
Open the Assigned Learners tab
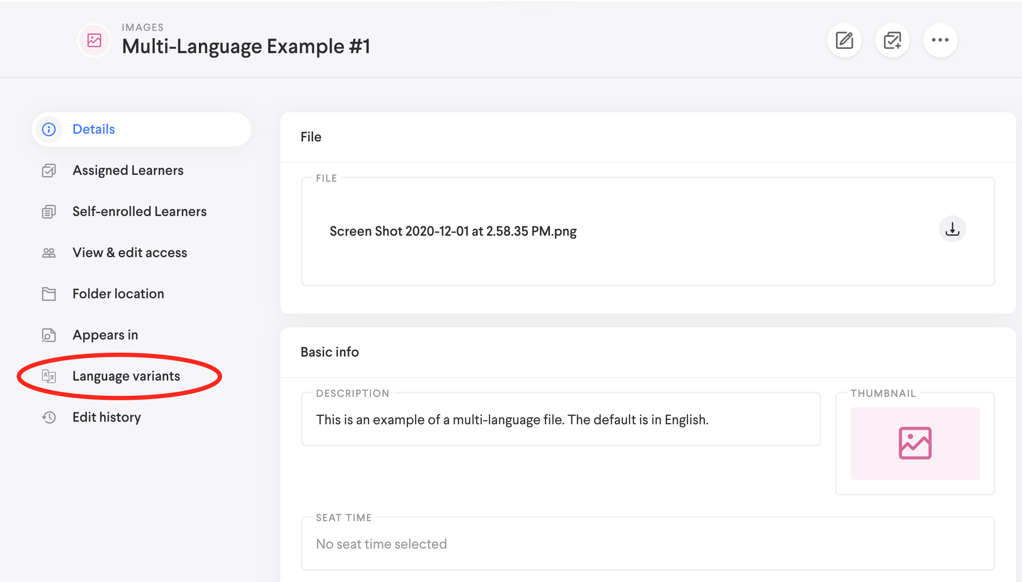(128, 171)
